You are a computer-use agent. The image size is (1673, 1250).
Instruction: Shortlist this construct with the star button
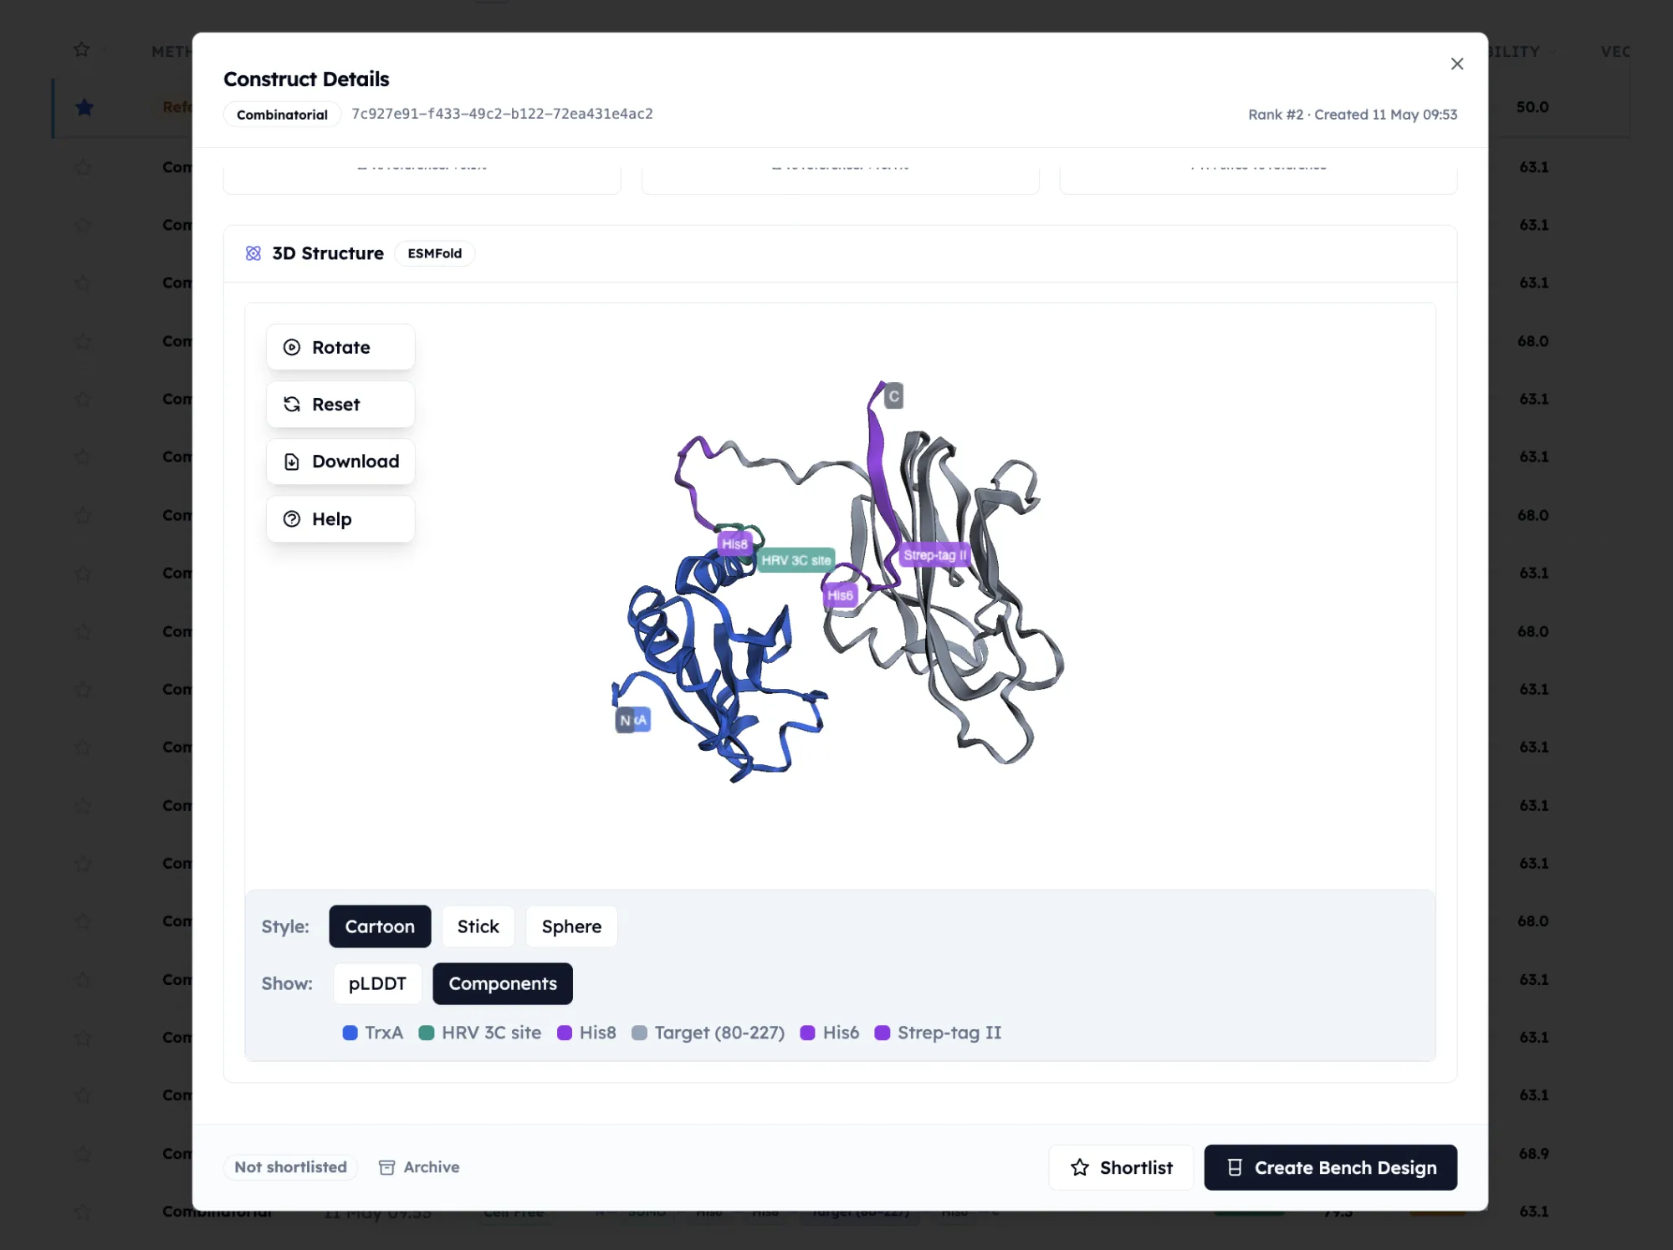pyautogui.click(x=1121, y=1167)
